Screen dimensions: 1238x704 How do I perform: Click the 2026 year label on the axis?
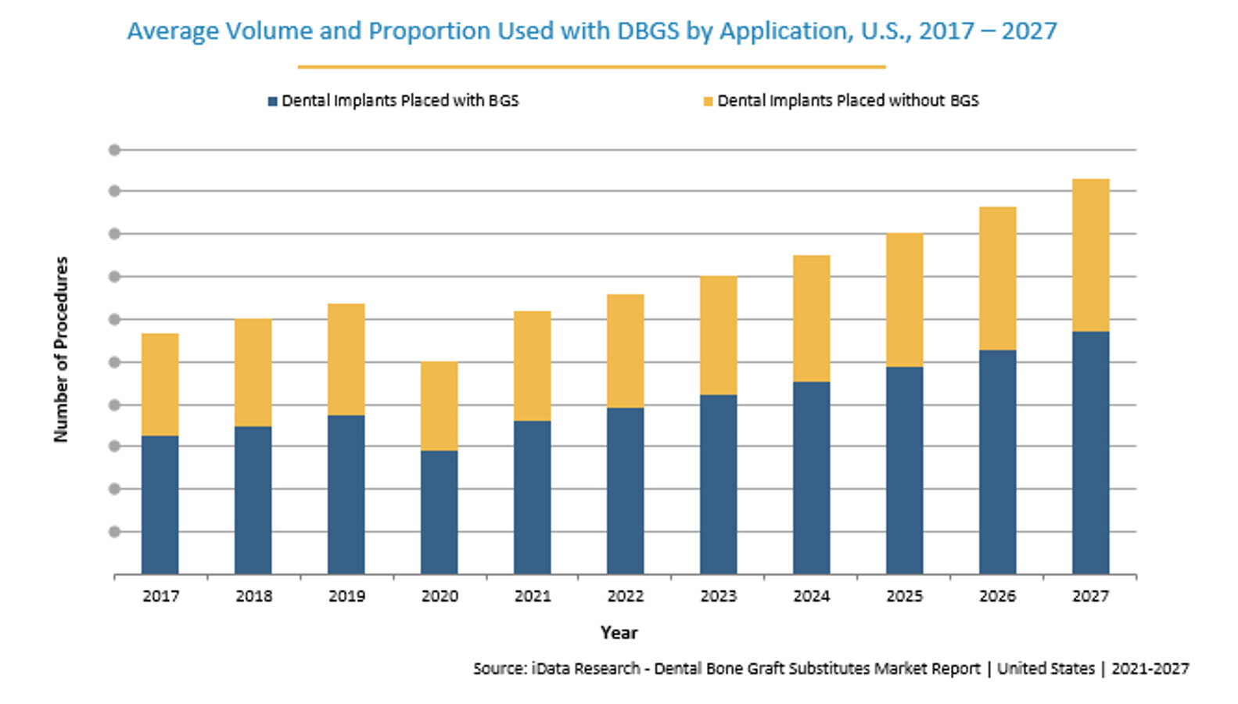click(997, 596)
